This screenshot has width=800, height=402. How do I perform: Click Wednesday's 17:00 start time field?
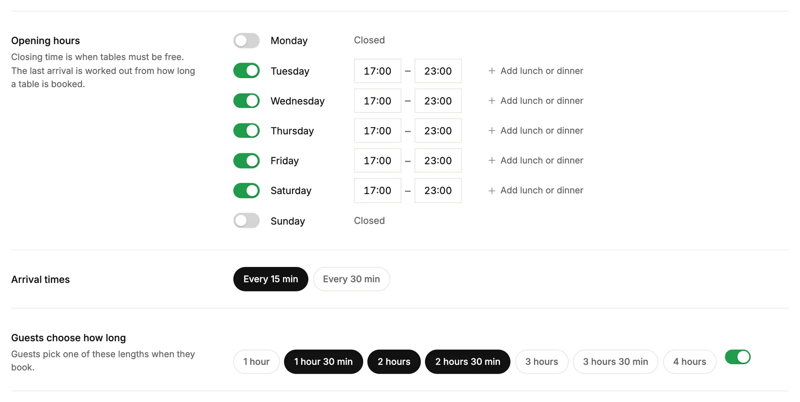point(378,101)
